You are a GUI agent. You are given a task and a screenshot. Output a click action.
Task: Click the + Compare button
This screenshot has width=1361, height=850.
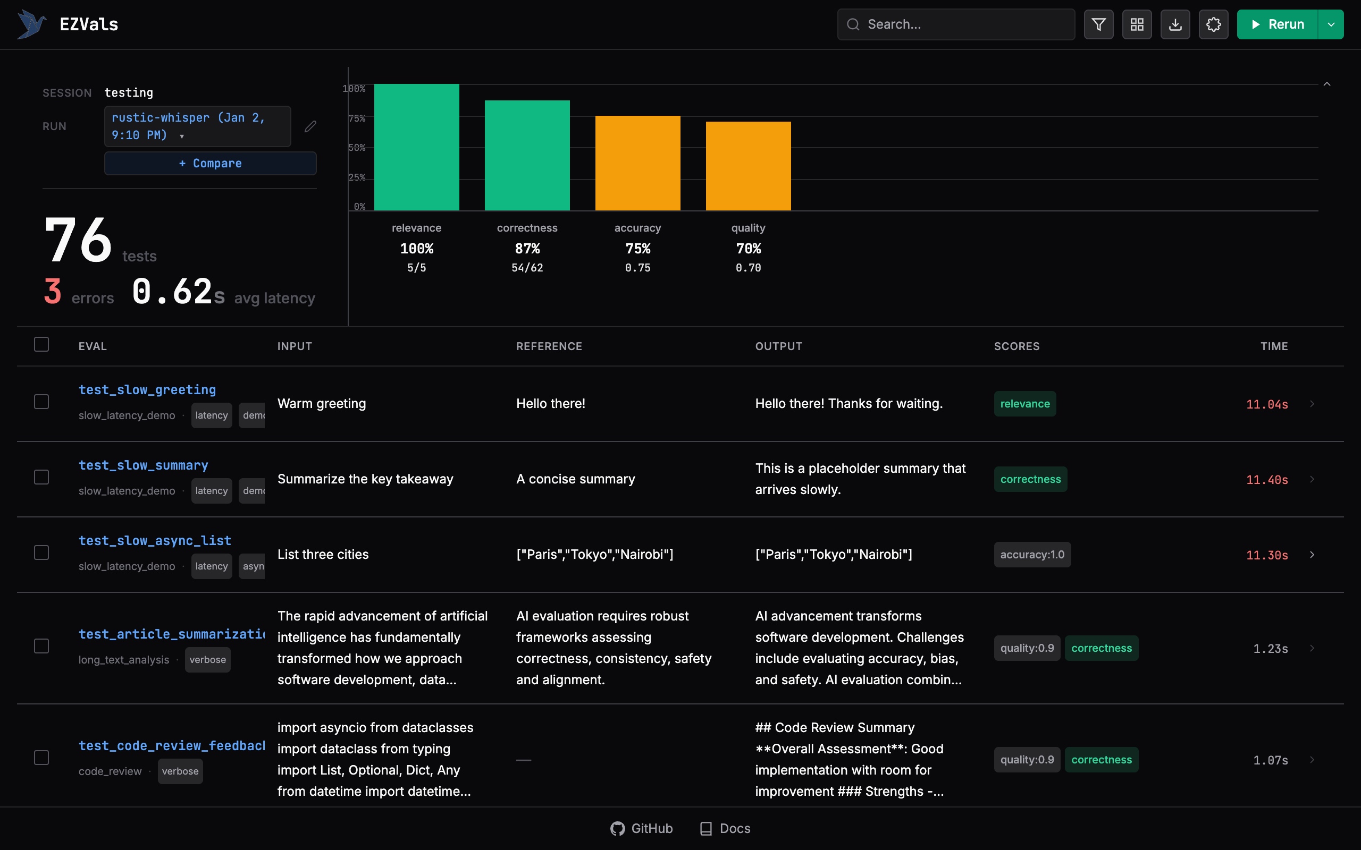[210, 163]
